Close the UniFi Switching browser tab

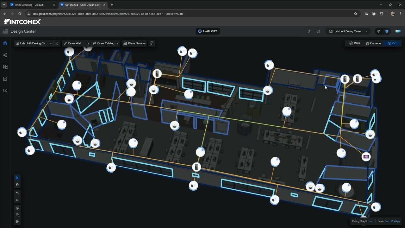(x=54, y=5)
